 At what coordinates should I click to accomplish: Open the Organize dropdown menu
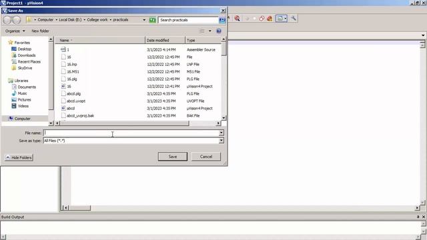[15, 31]
